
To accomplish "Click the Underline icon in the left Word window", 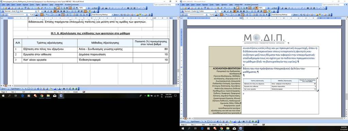I will tap(51, 11).
